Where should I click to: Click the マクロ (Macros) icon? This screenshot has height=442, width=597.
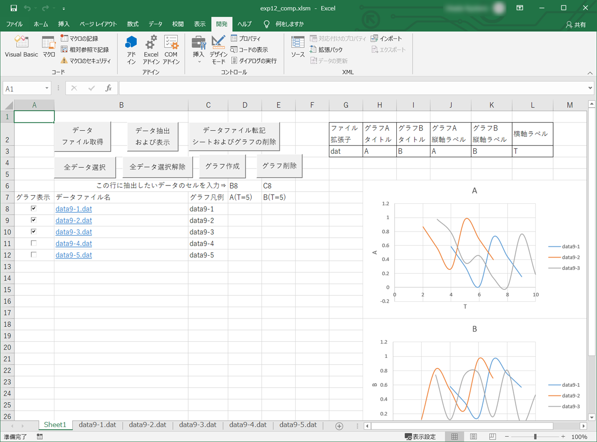point(49,47)
